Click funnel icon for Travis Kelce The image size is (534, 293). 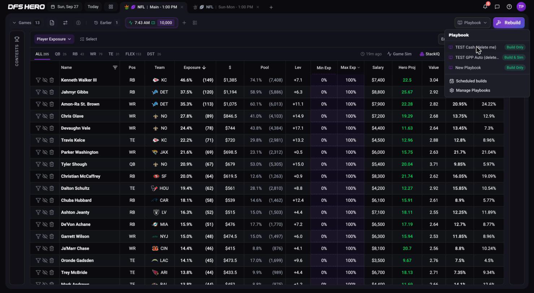[x=38, y=140]
